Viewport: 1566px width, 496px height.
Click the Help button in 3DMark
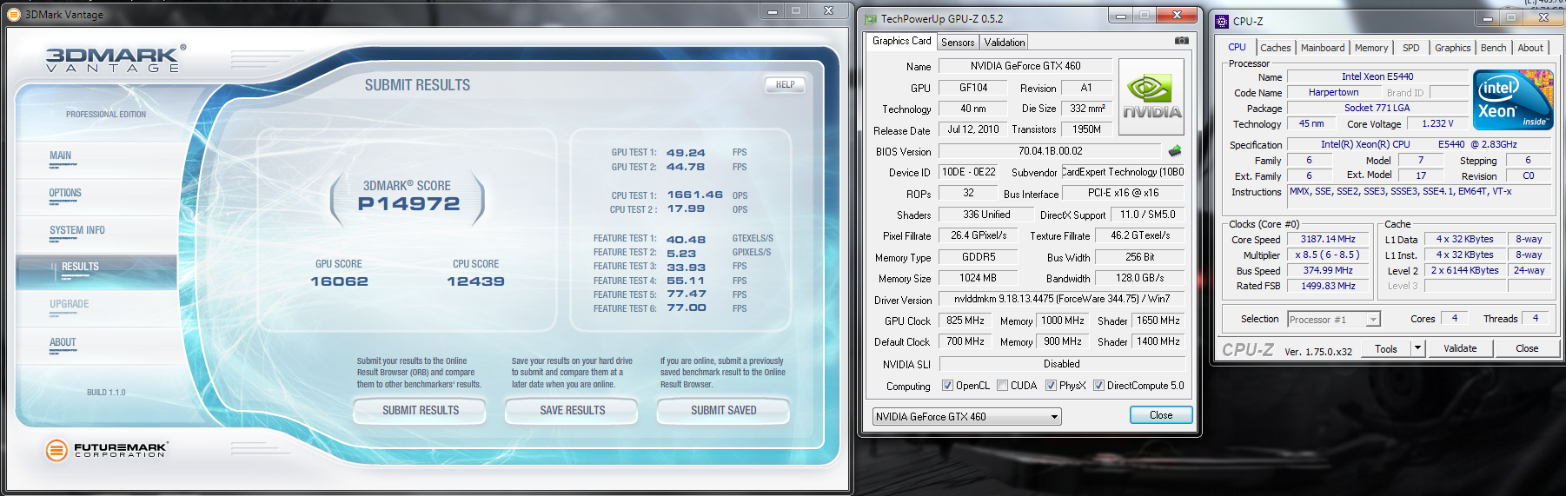(x=785, y=84)
